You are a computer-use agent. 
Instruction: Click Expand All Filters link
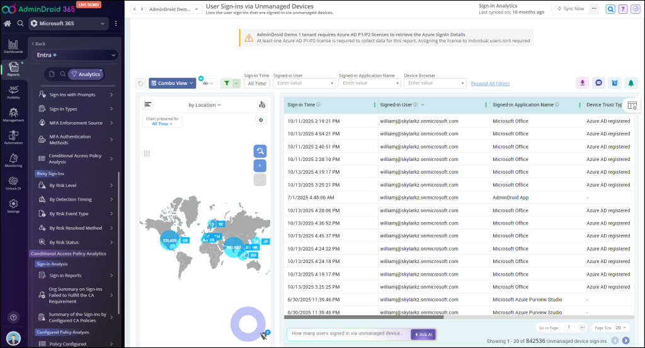[490, 84]
